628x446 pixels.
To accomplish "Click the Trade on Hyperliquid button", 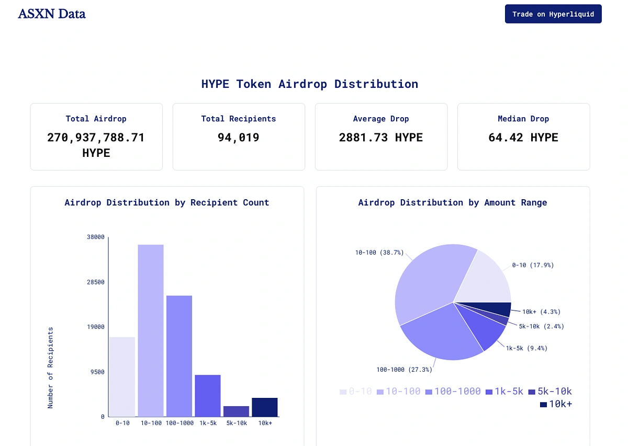I will (x=553, y=14).
